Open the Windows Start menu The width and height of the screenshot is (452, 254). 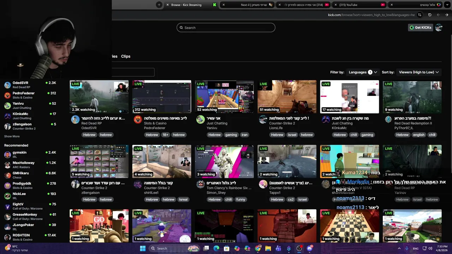143,248
